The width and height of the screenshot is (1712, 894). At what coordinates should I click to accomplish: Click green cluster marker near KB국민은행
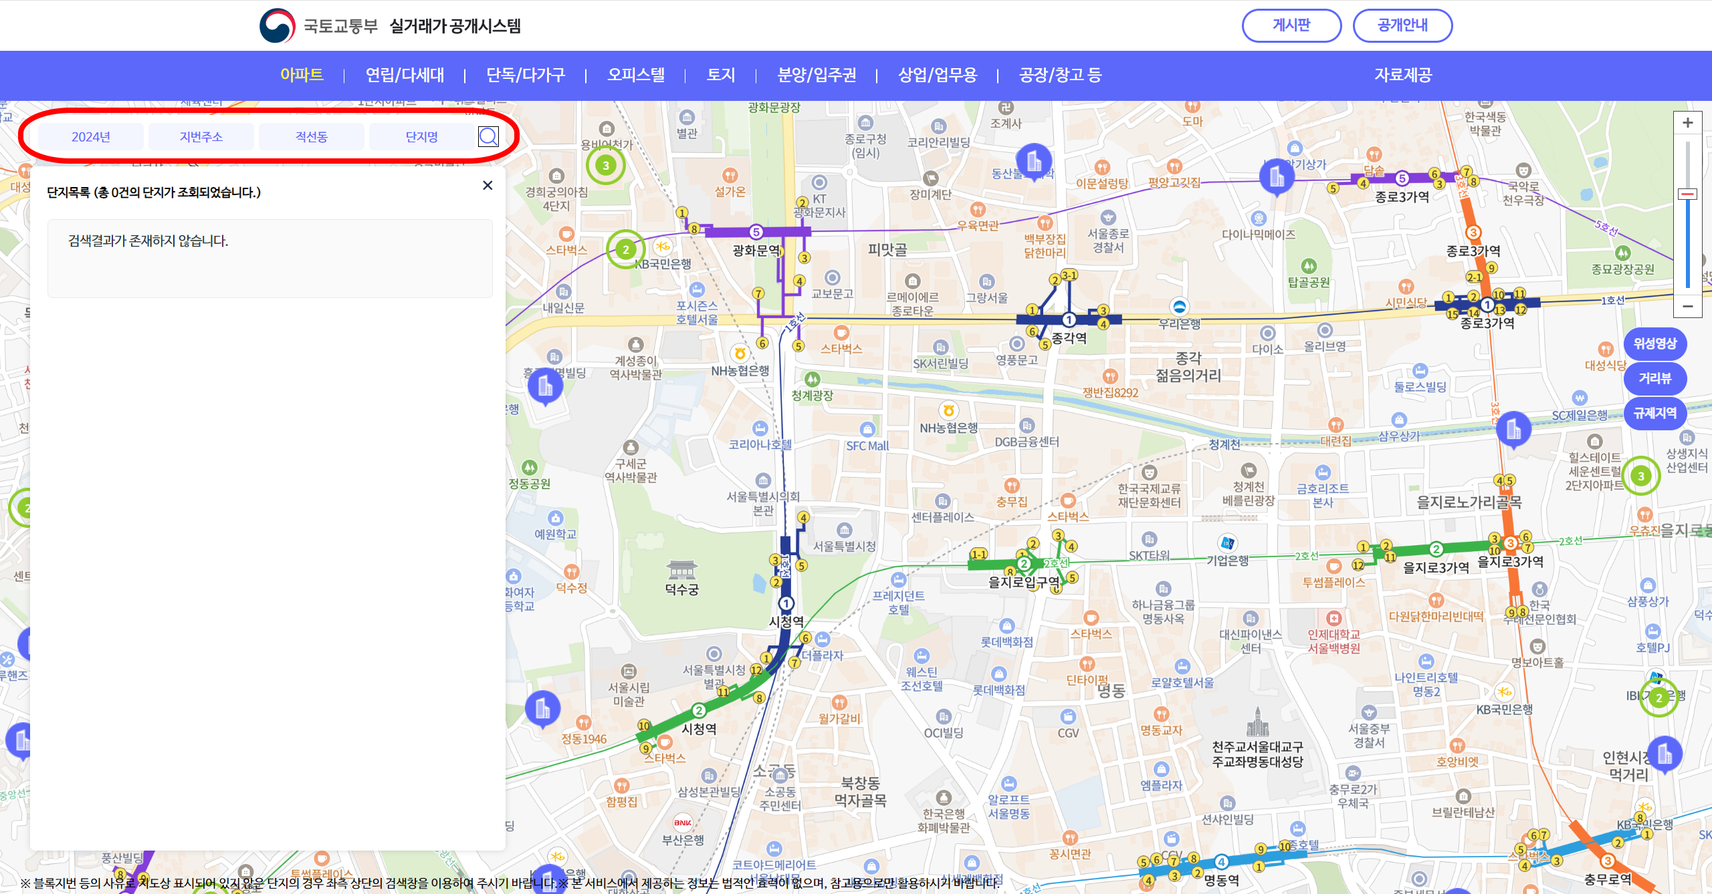coord(625,250)
